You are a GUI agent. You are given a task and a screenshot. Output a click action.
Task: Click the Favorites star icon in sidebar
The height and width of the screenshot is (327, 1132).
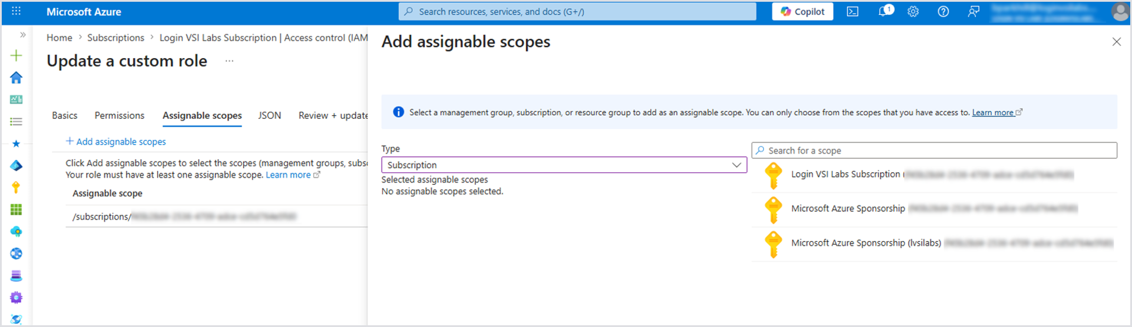pos(16,144)
